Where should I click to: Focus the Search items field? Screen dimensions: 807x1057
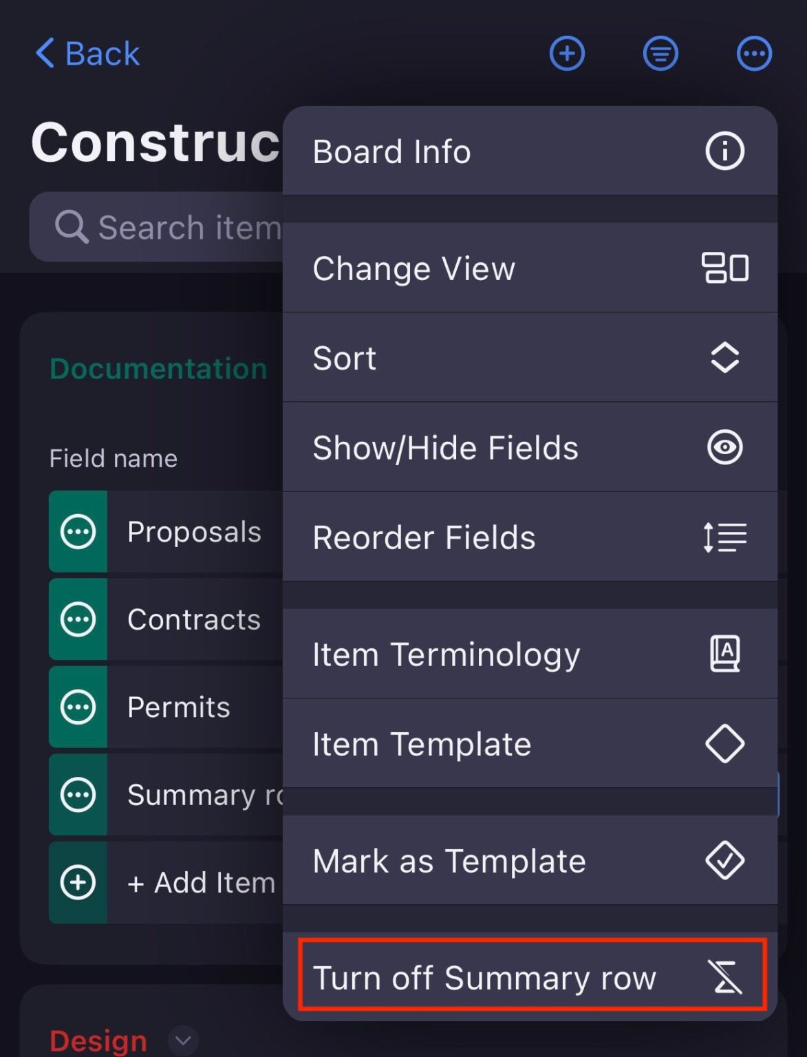click(x=172, y=227)
